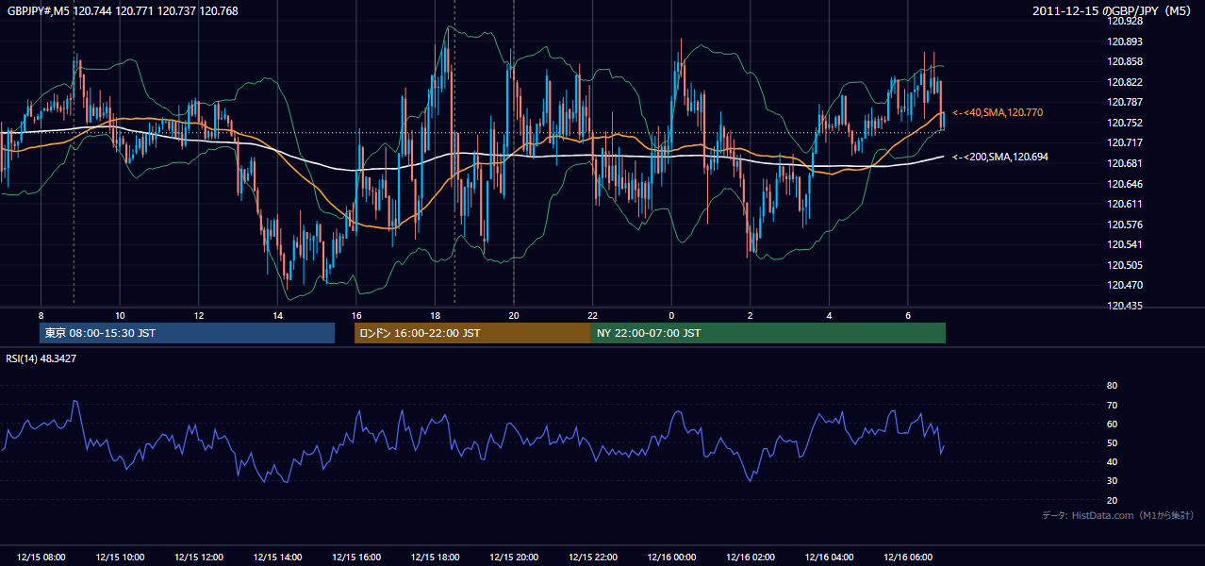Viewport: 1205px width, 566px height.
Task: Click the 東京 08:00-15:30 JST session bar
Action: [187, 333]
